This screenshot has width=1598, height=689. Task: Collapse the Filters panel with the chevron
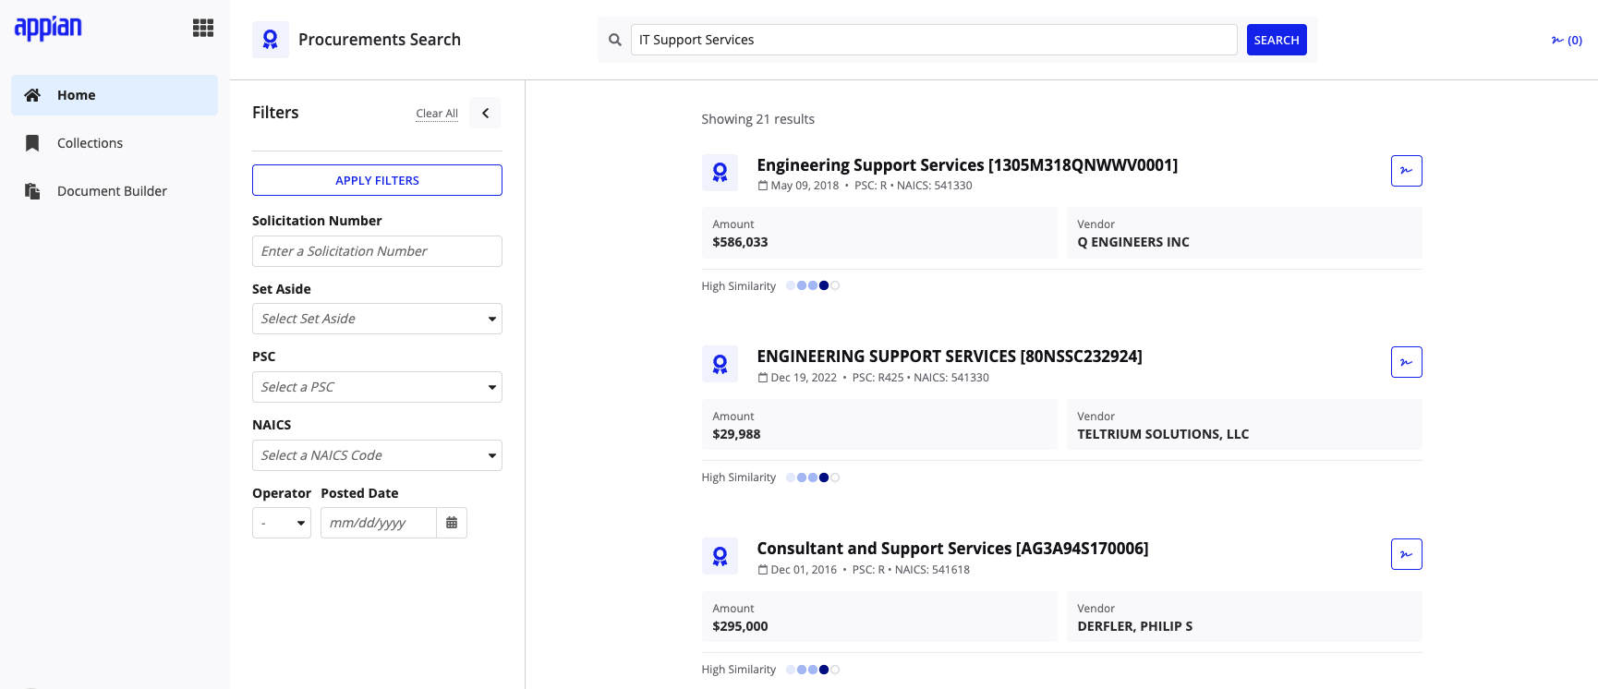tap(485, 113)
